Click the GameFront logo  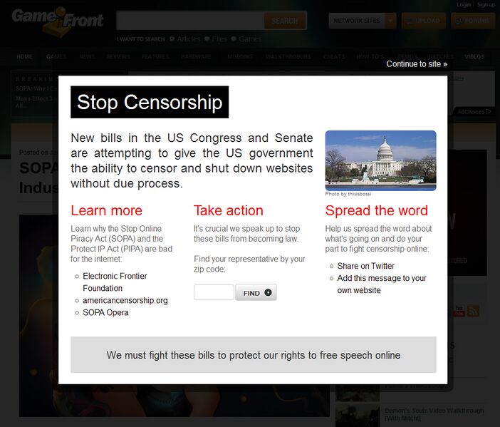[x=58, y=21]
